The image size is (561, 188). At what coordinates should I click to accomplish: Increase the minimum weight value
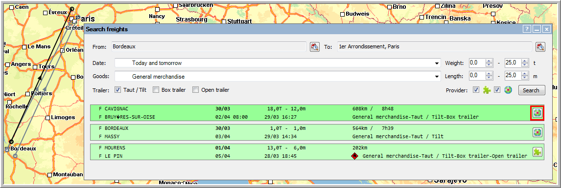489,61
